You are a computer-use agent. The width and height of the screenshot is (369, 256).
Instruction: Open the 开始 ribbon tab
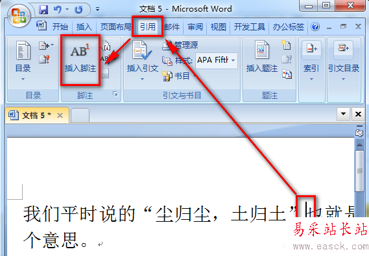point(60,27)
